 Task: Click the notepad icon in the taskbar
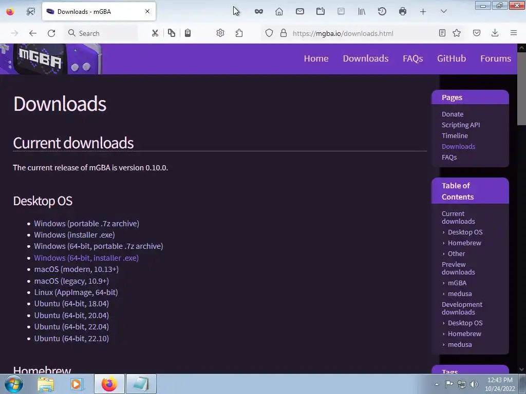(141, 384)
